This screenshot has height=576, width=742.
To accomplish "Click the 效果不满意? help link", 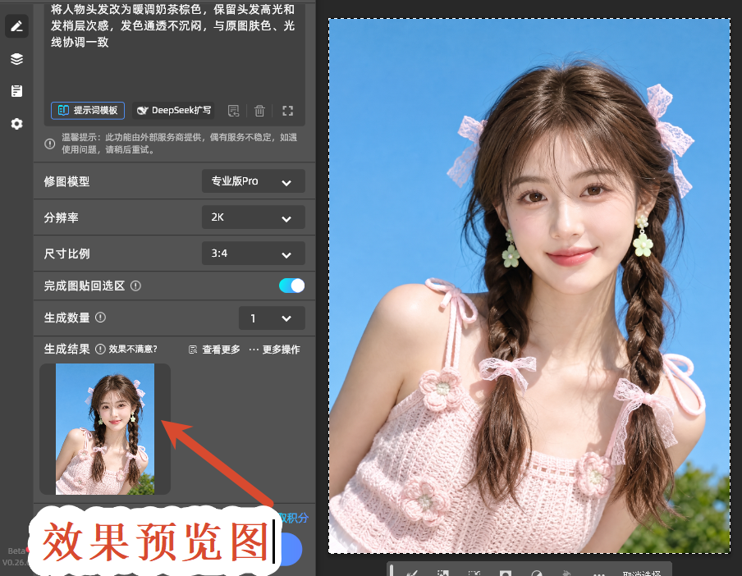I will point(133,349).
